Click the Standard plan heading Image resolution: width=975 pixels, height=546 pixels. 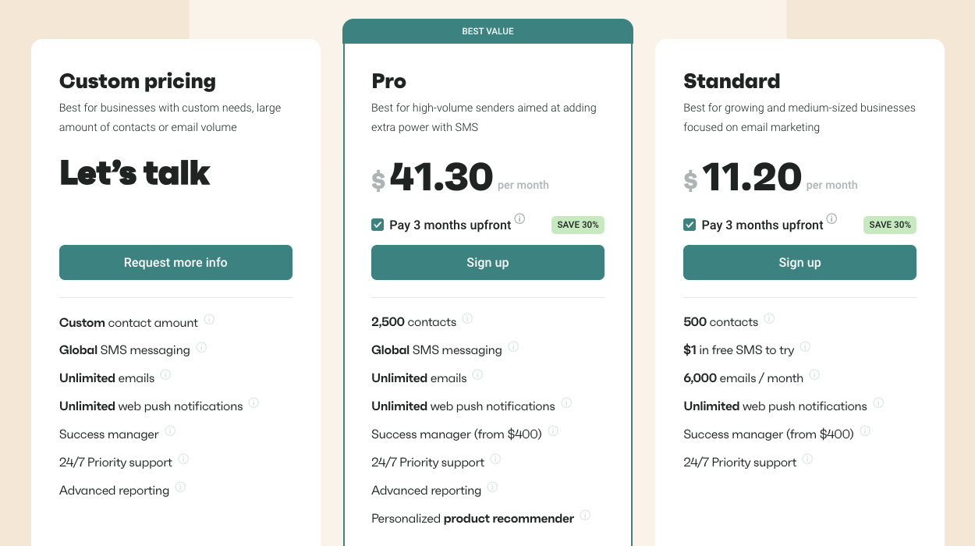(732, 81)
